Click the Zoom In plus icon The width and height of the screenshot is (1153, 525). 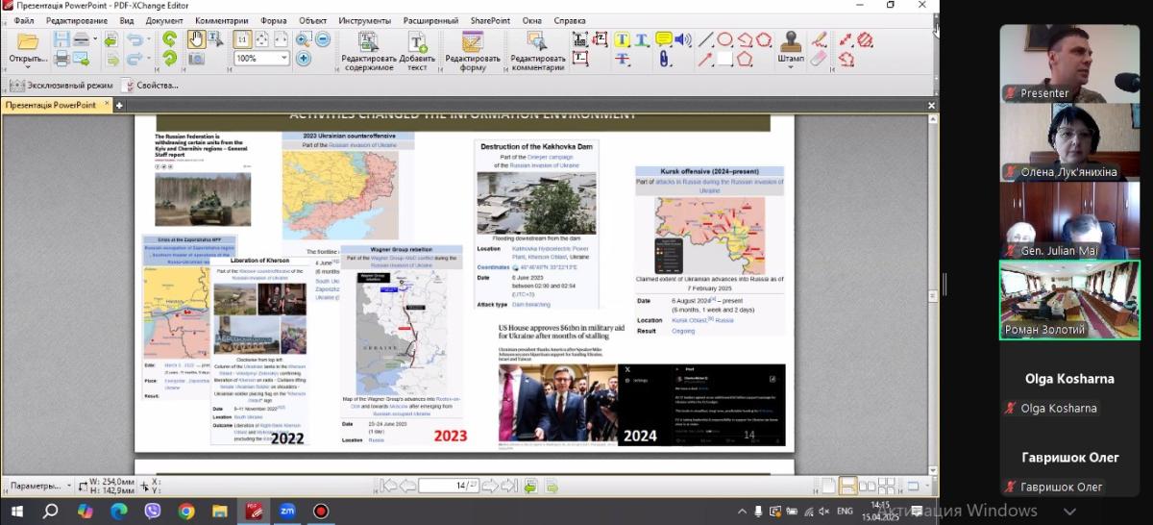(304, 59)
